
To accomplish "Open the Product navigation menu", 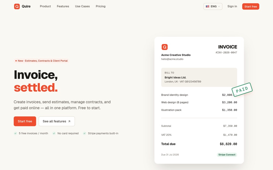I will pyautogui.click(x=45, y=7).
